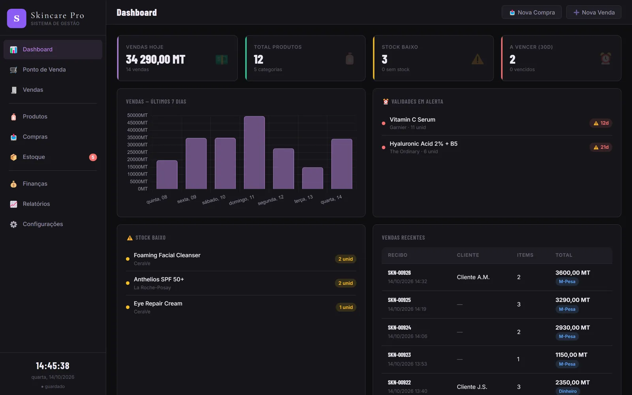Open the Ponto de Venda menu item
This screenshot has width=632, height=395.
[53, 70]
